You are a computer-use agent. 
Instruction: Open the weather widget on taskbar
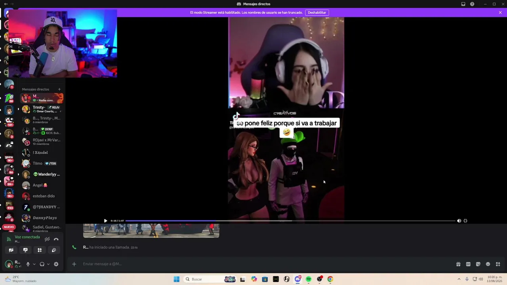point(20,279)
